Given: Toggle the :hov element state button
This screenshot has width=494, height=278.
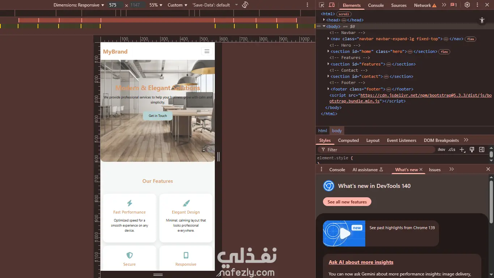Looking at the screenshot, I should tap(442, 149).
